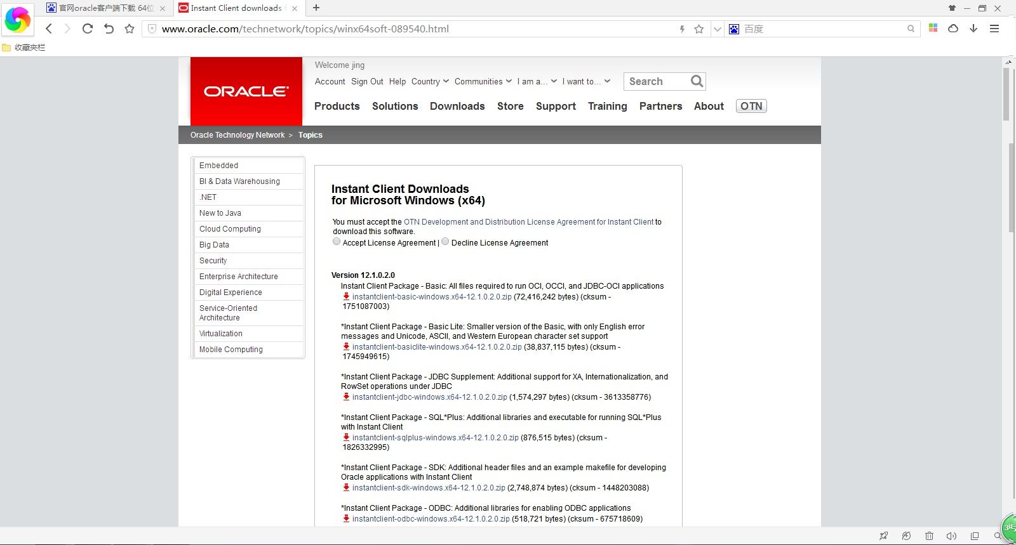This screenshot has height=545, width=1016.
Task: Open the About menu
Action: point(709,106)
